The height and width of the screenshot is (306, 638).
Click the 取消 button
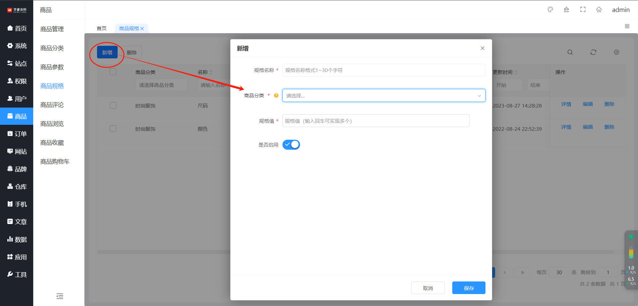428,288
